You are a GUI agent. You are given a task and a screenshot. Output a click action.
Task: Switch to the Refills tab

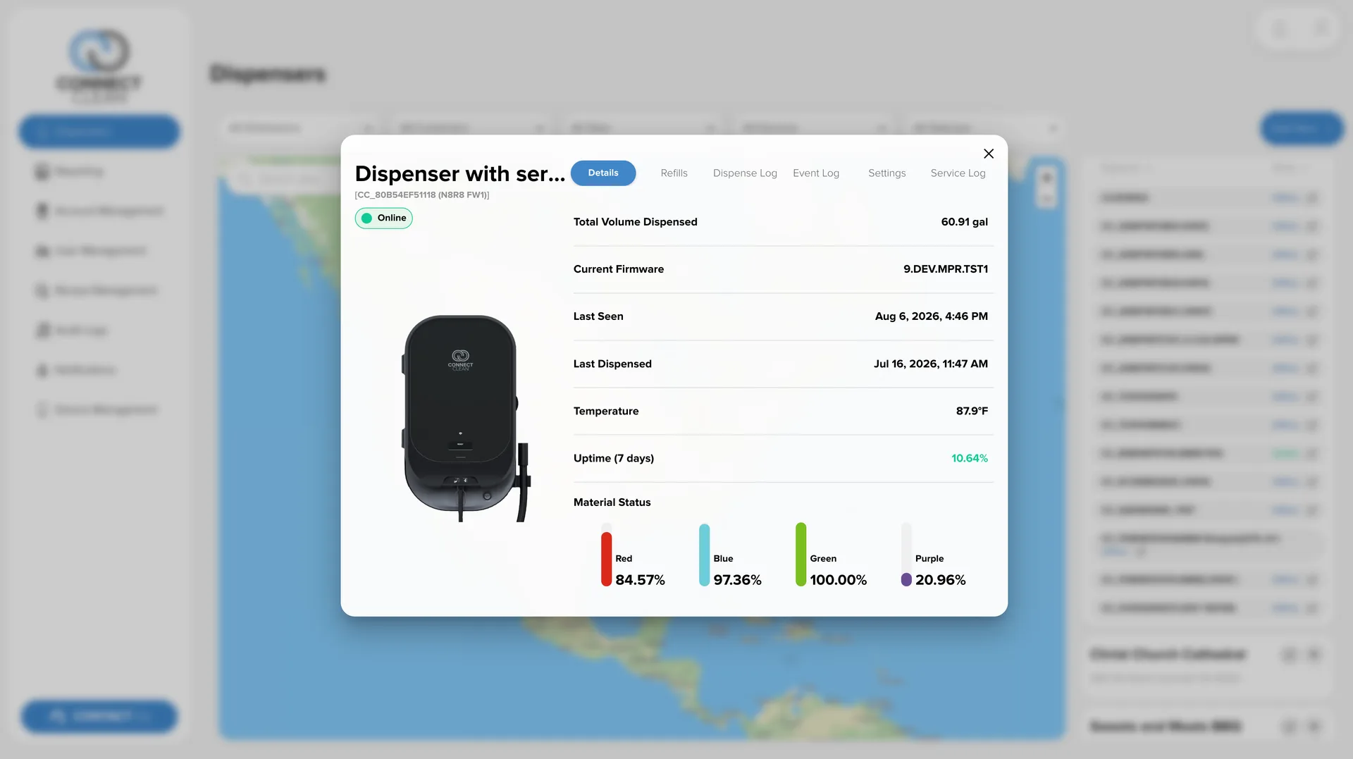674,173
